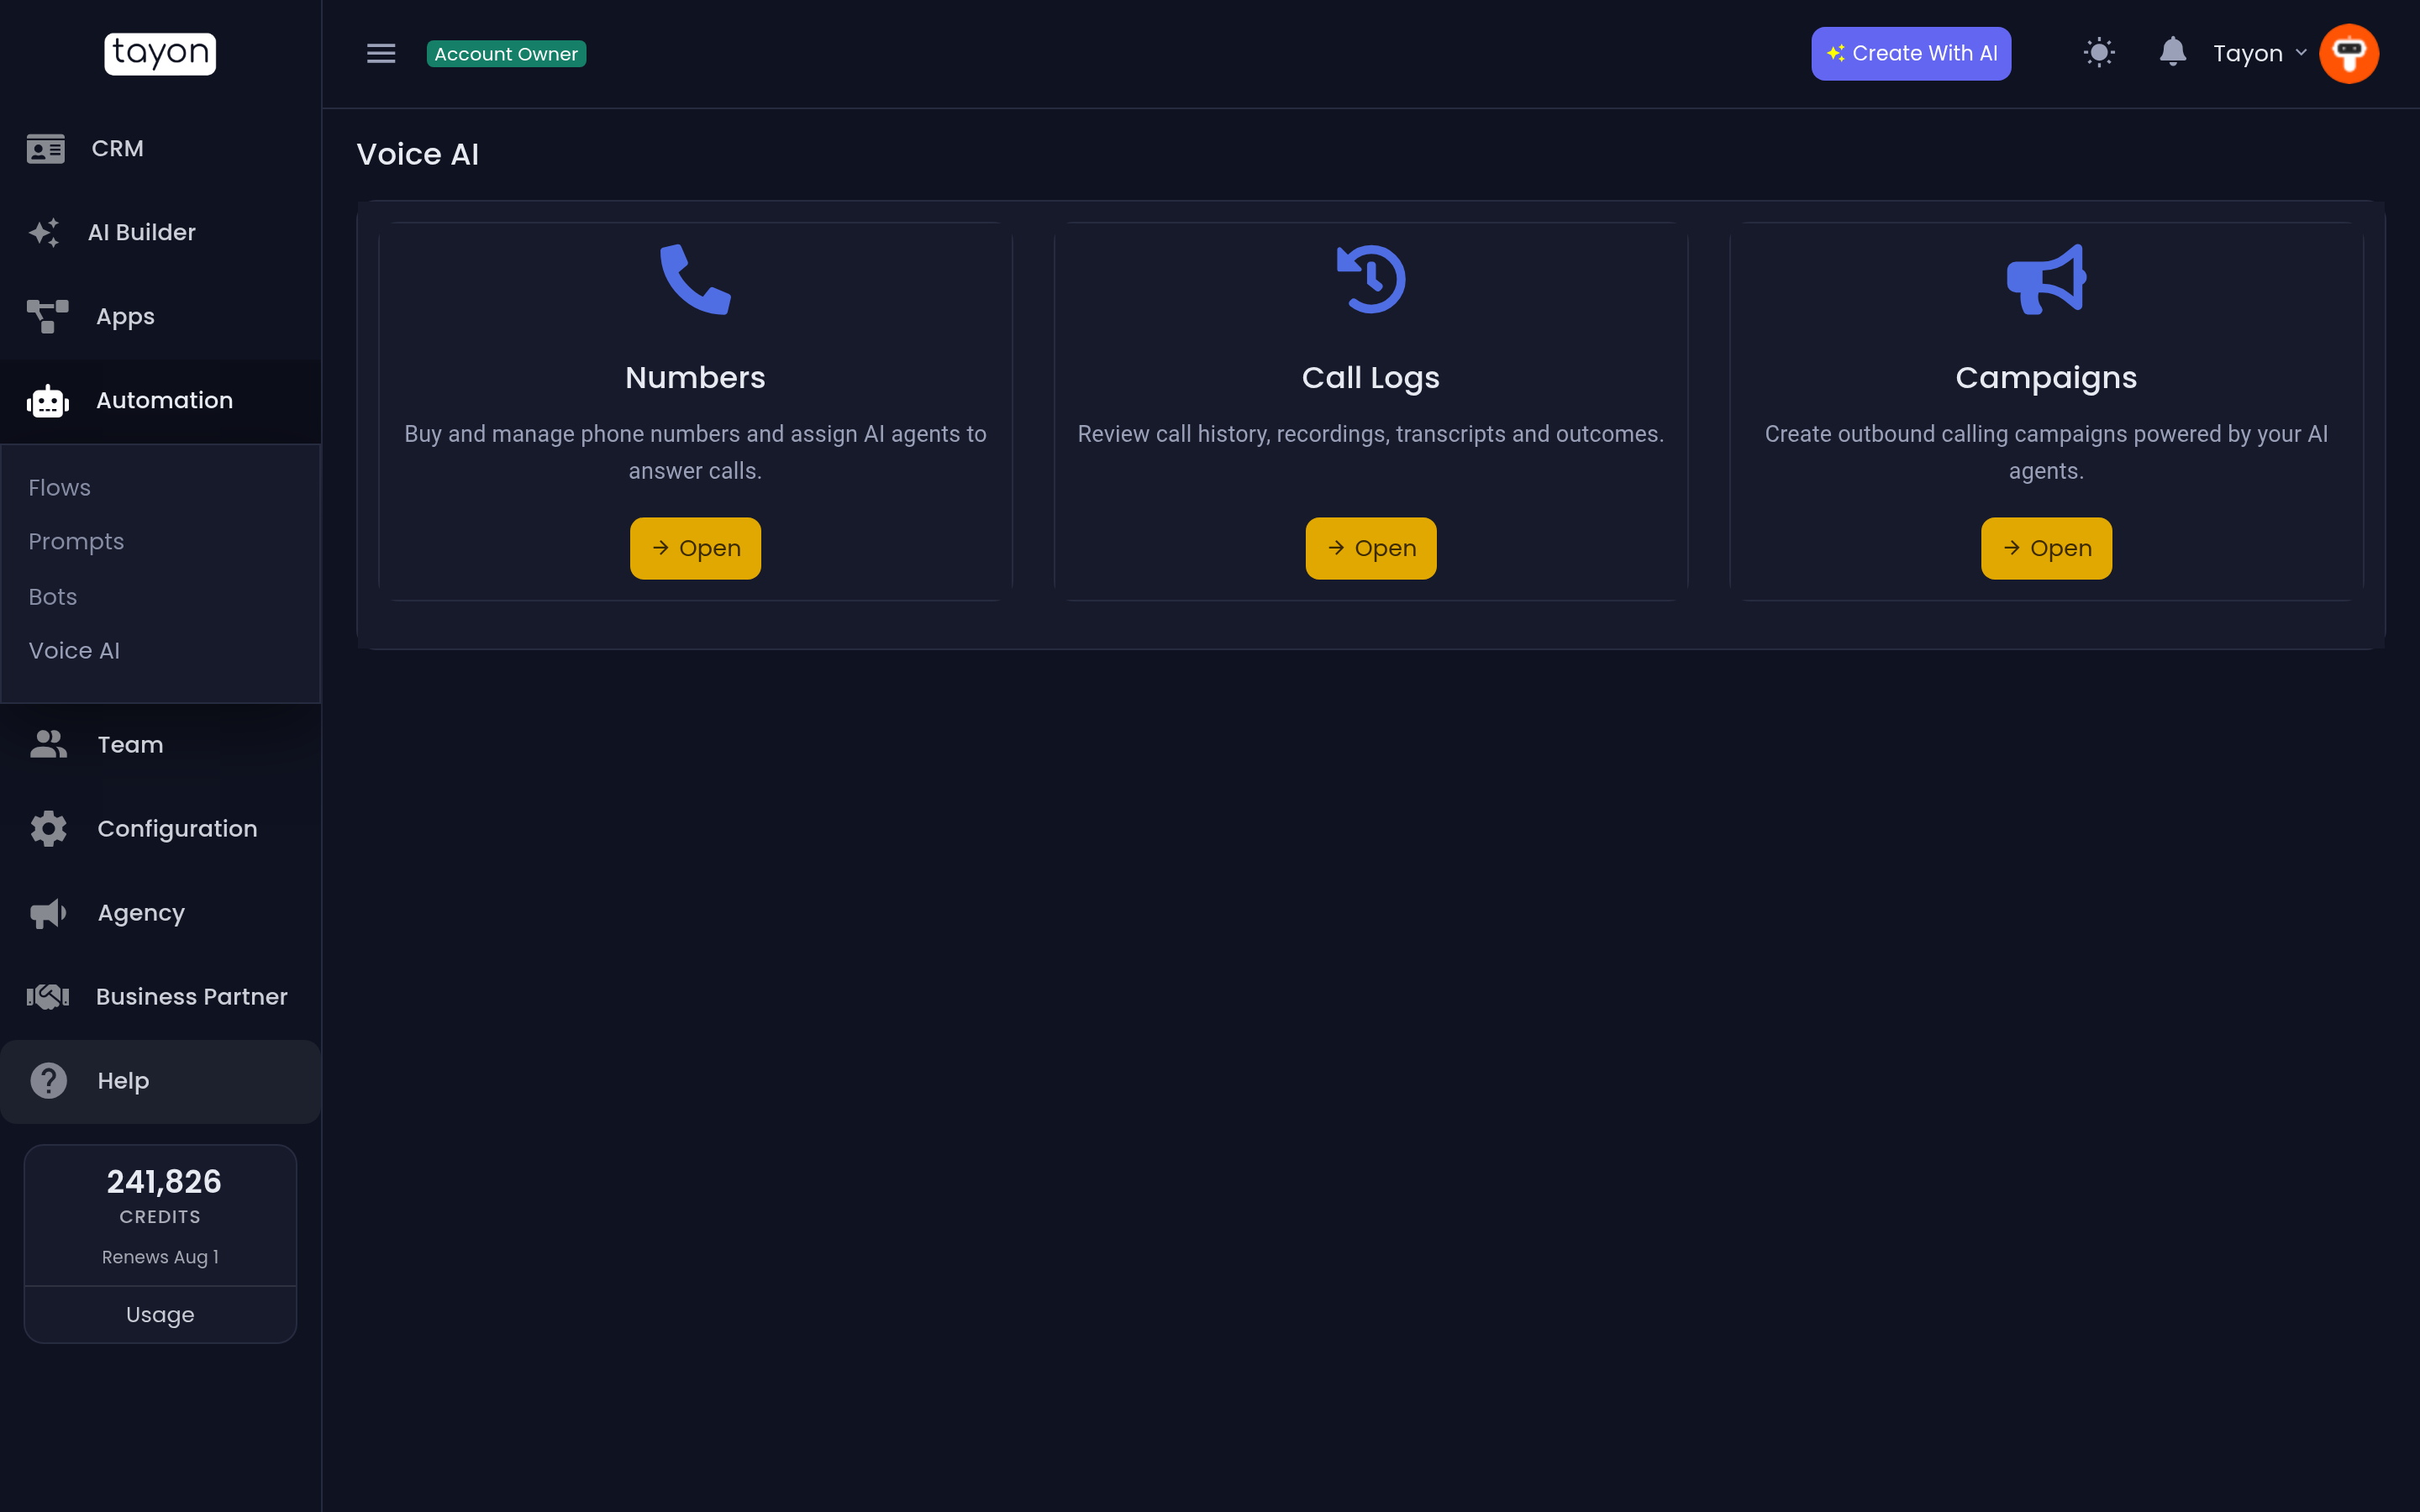Viewport: 2420px width, 1512px height.
Task: Open the Numbers card
Action: pyautogui.click(x=695, y=548)
